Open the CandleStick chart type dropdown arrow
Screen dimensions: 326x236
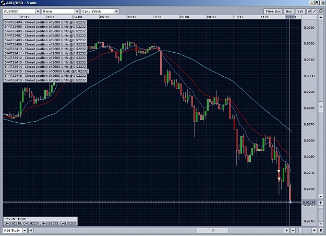[x=116, y=11]
